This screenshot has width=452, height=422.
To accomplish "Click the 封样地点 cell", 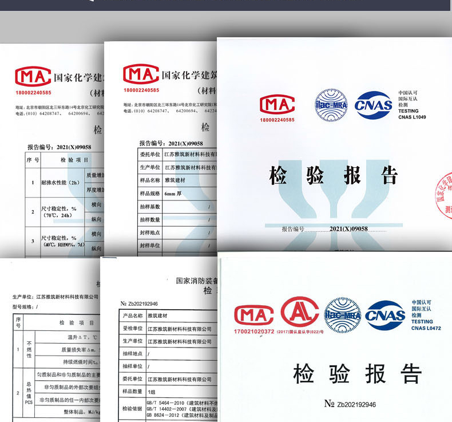I will [150, 232].
